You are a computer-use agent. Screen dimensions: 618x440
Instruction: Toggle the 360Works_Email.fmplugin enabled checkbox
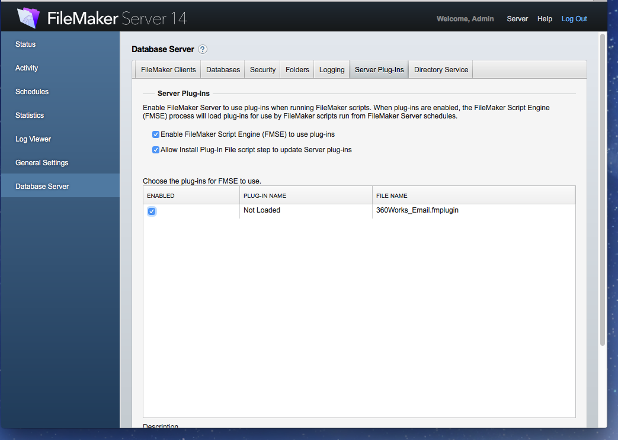coord(152,211)
